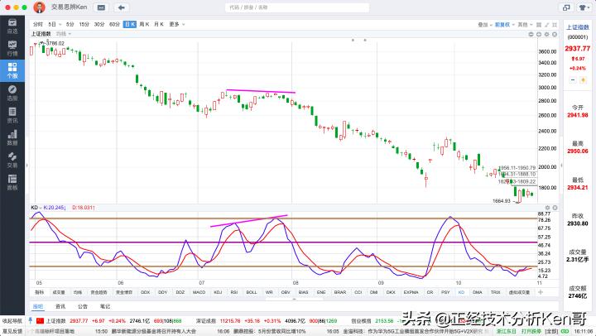
Task: Select RSI indicator tab
Action: click(x=234, y=292)
